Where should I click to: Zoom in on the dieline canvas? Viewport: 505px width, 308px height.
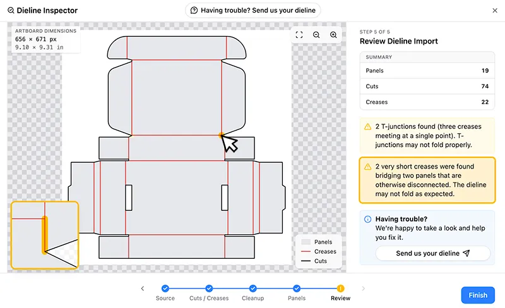334,35
